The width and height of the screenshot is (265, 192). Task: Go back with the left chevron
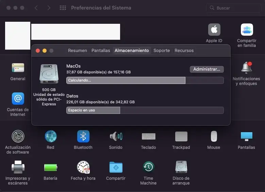point(36,8)
